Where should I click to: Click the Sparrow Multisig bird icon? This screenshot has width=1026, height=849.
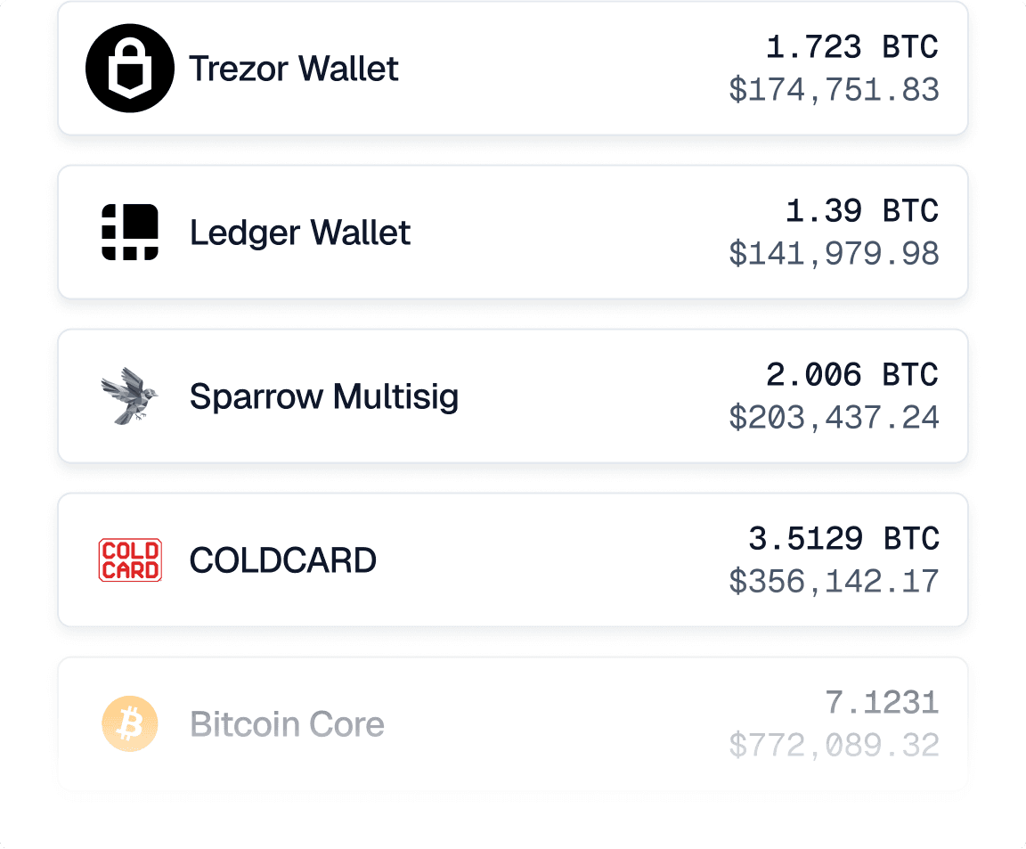point(129,396)
